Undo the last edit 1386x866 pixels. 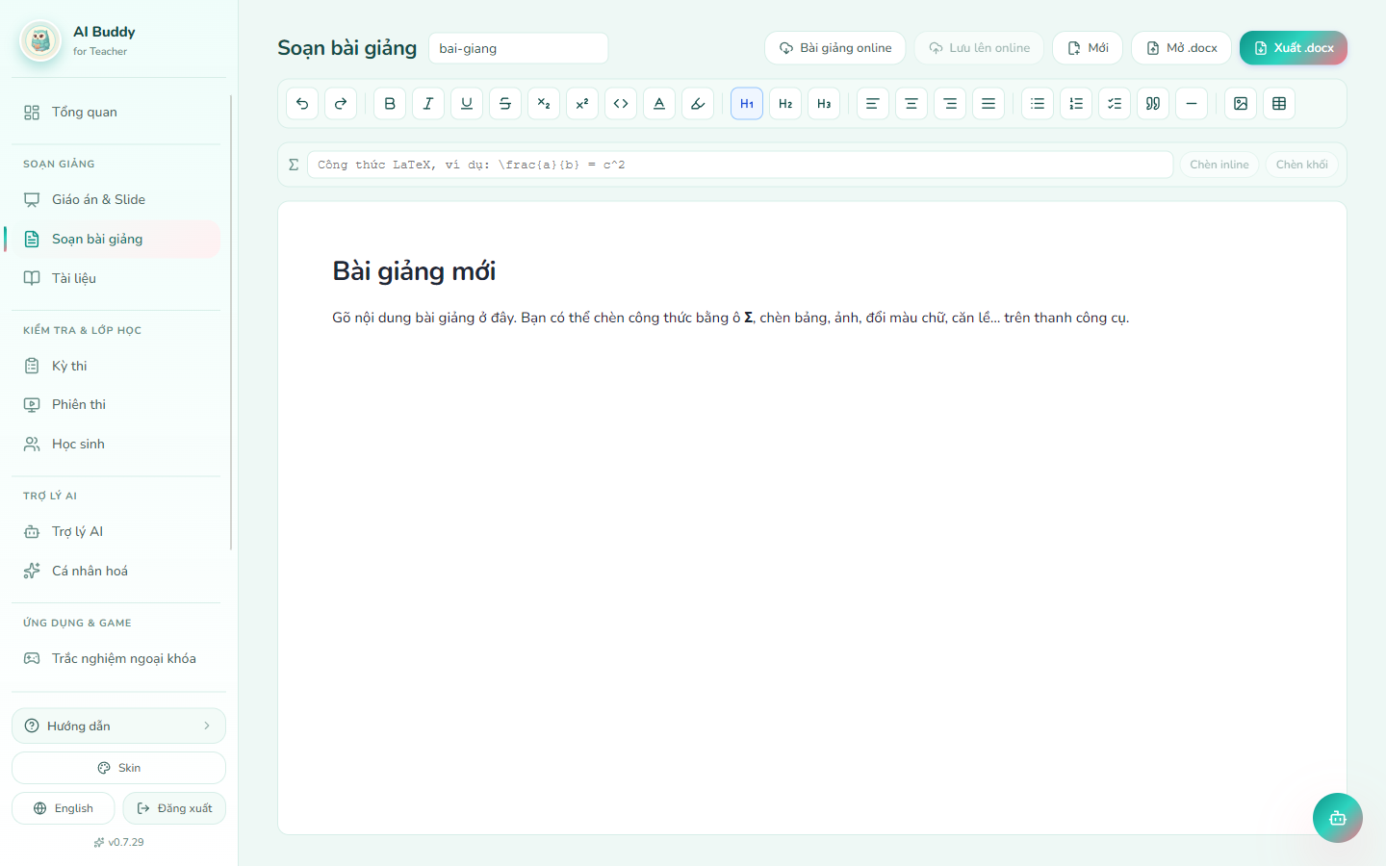point(302,104)
